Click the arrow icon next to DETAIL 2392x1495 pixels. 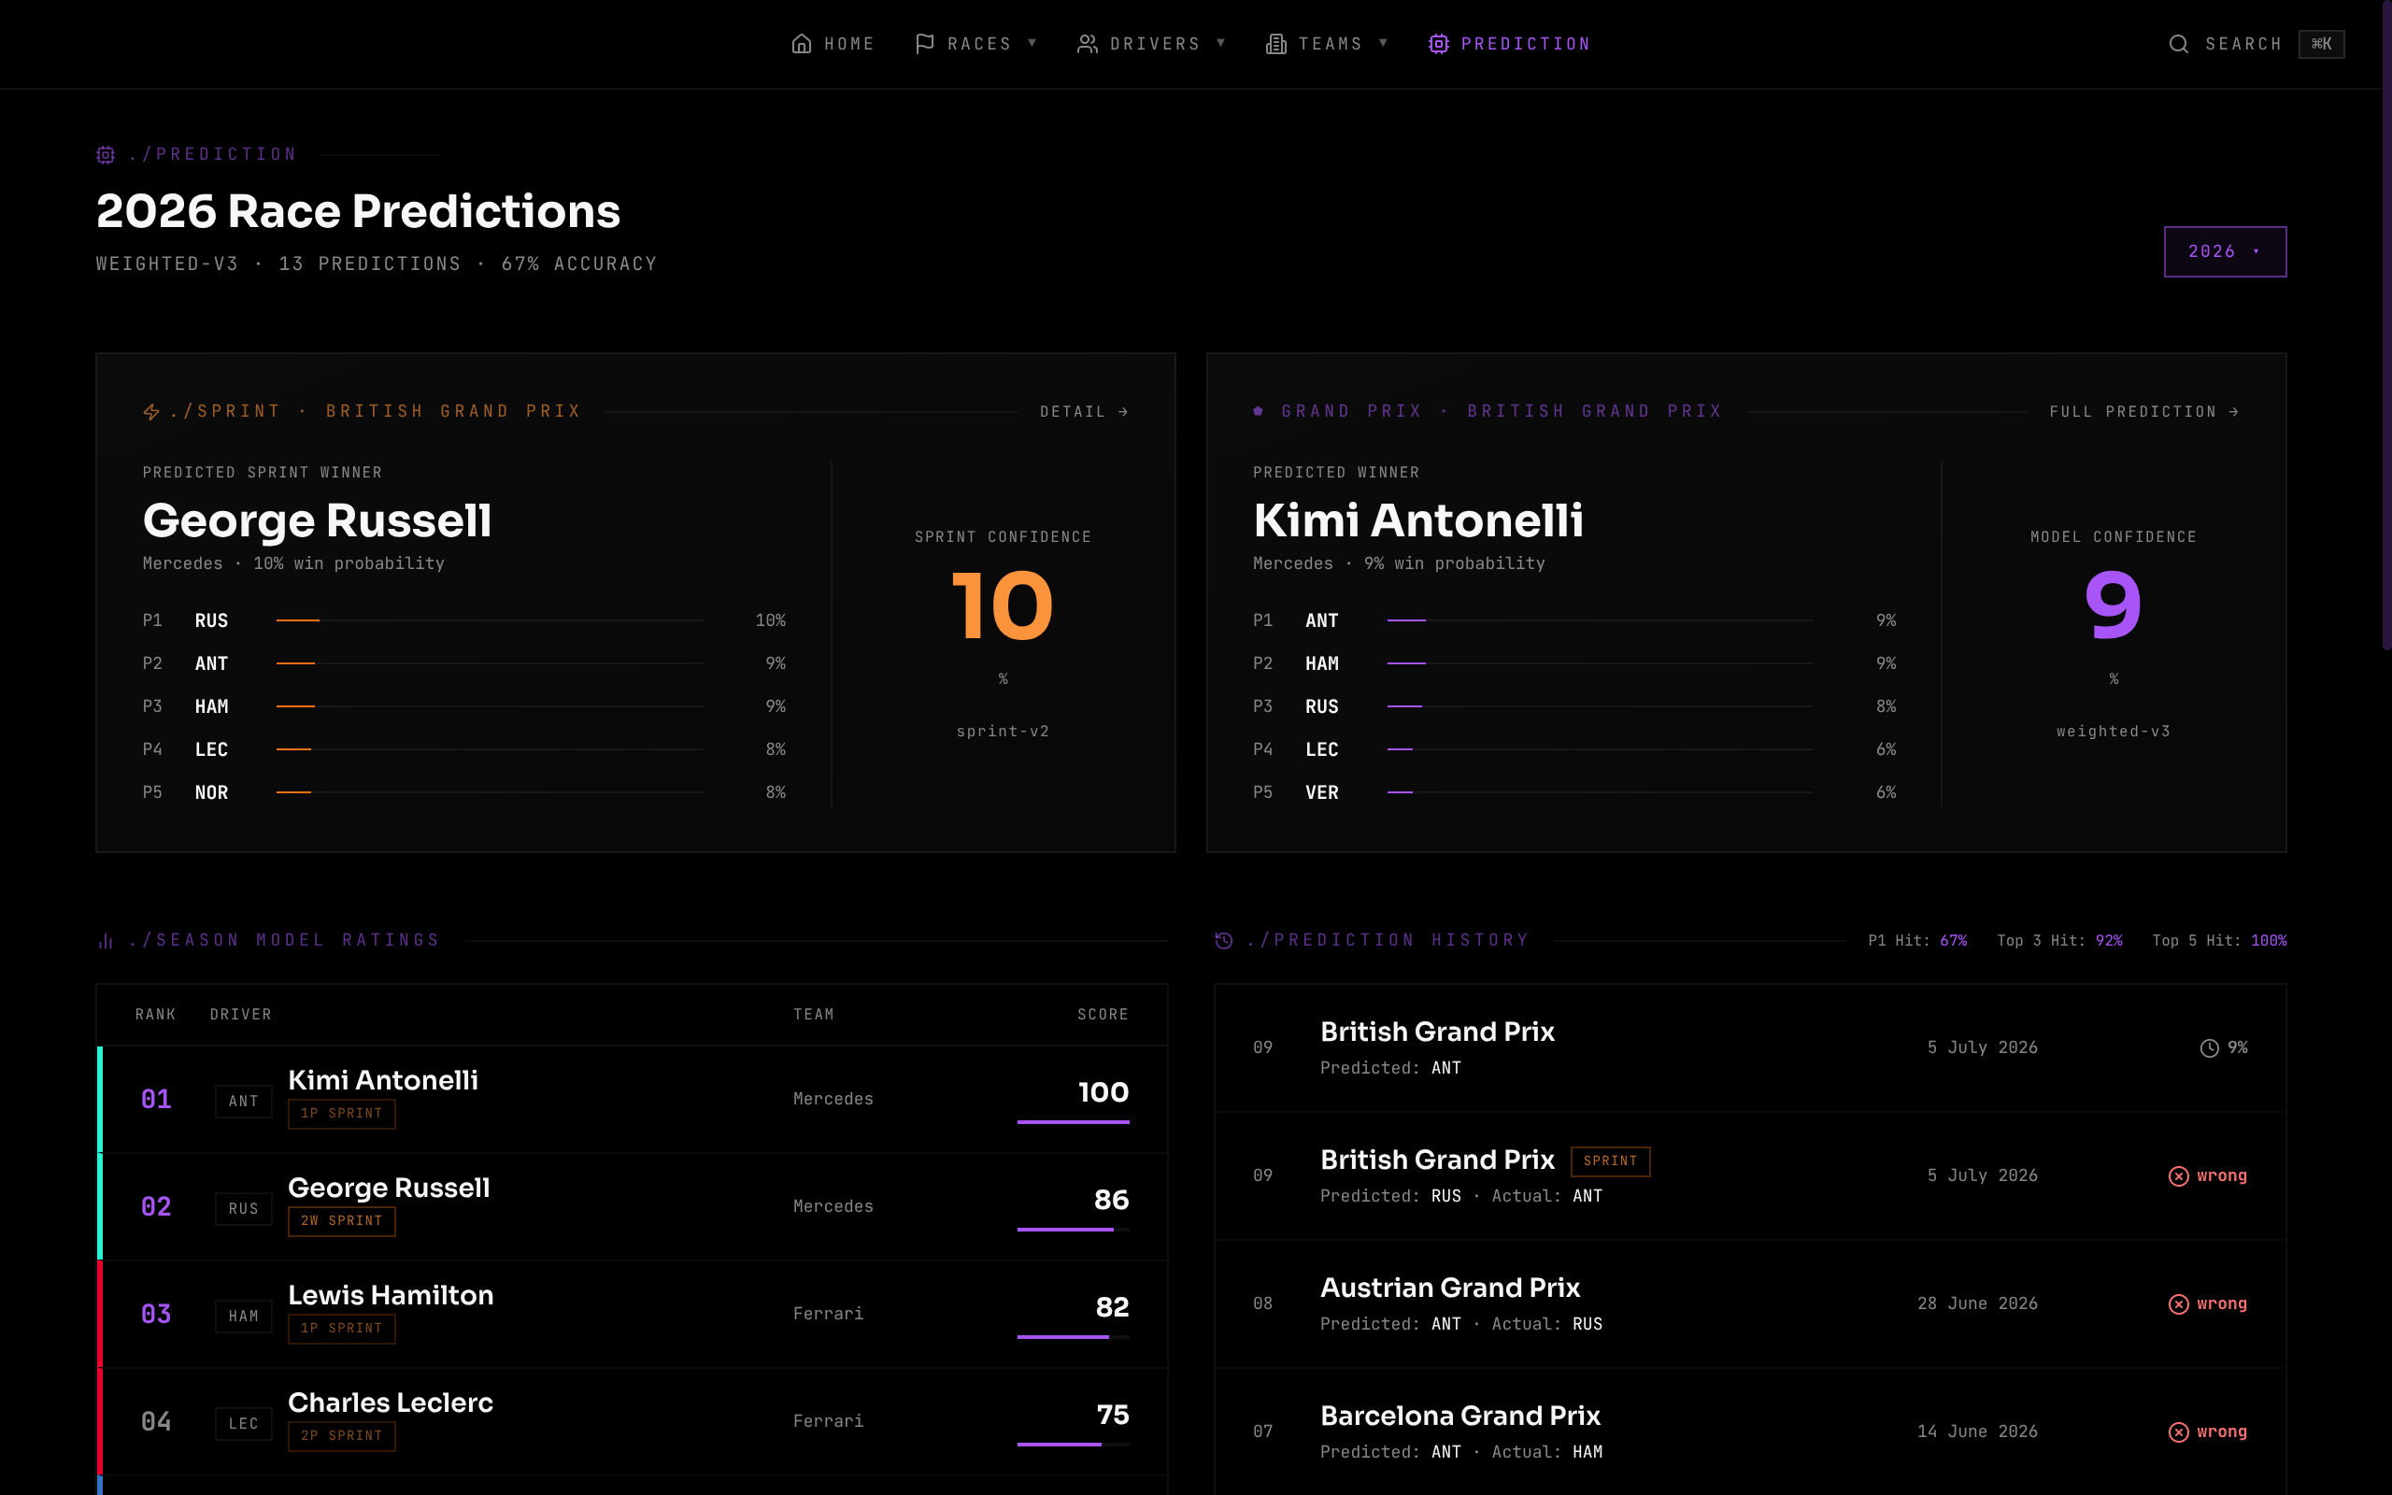tap(1123, 411)
